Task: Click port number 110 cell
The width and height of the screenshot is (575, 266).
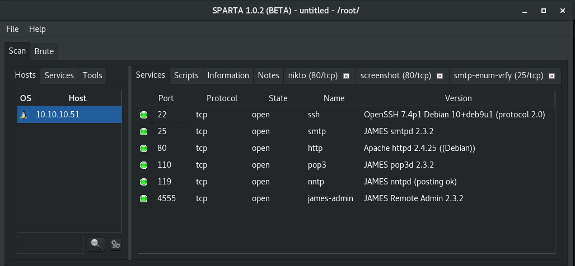Action: pyautogui.click(x=164, y=165)
